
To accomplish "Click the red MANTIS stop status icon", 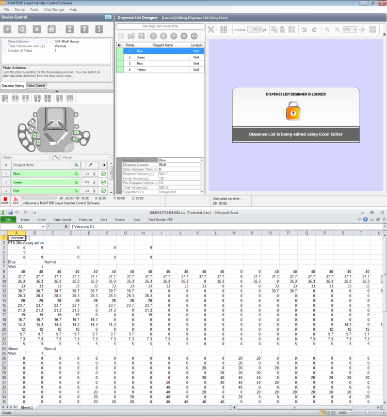I will click(x=5, y=198).
